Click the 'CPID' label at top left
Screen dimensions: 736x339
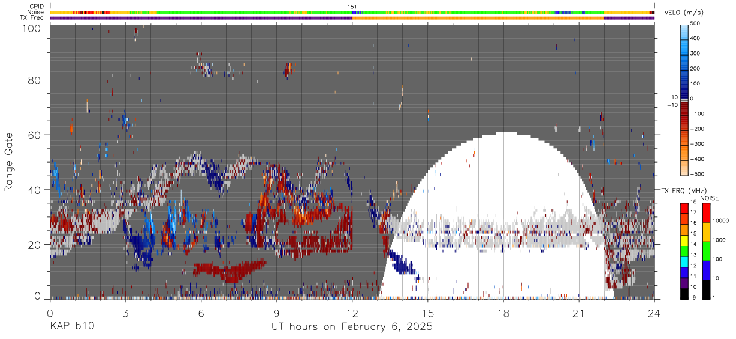36,7
